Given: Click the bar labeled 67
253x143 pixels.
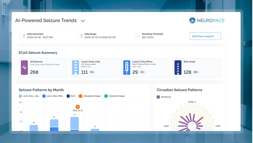Looking at the screenshot, I should pos(74,124).
